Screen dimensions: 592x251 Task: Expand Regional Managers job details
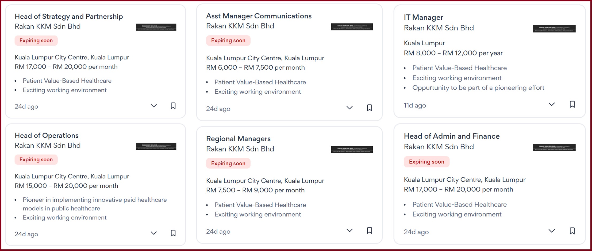click(x=349, y=230)
